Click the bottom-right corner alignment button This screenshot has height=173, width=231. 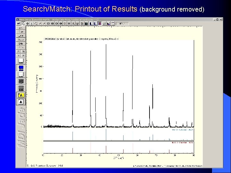coord(23,55)
